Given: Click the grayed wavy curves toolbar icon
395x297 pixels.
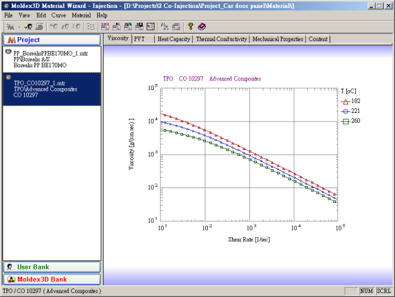Looking at the screenshot, I should [x=91, y=27].
